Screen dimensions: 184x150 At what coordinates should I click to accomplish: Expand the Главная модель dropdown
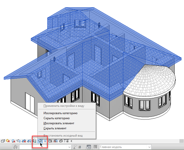click(149, 147)
